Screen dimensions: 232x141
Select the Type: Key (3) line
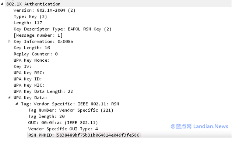point(30,17)
